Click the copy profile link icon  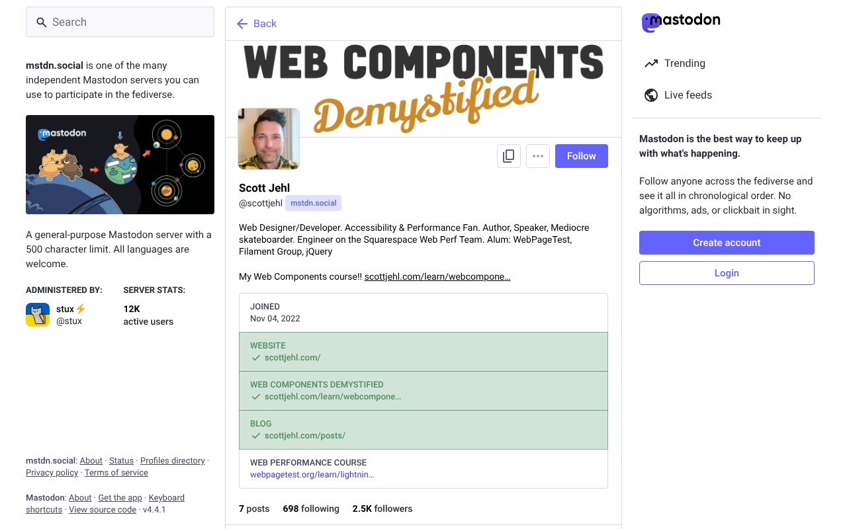(x=509, y=156)
